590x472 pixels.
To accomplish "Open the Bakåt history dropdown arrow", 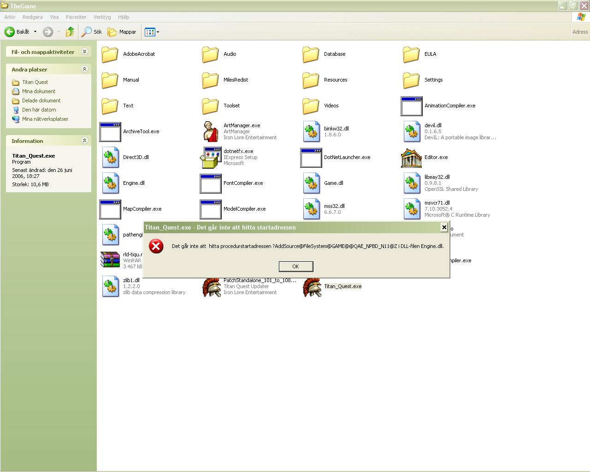I will [35, 32].
